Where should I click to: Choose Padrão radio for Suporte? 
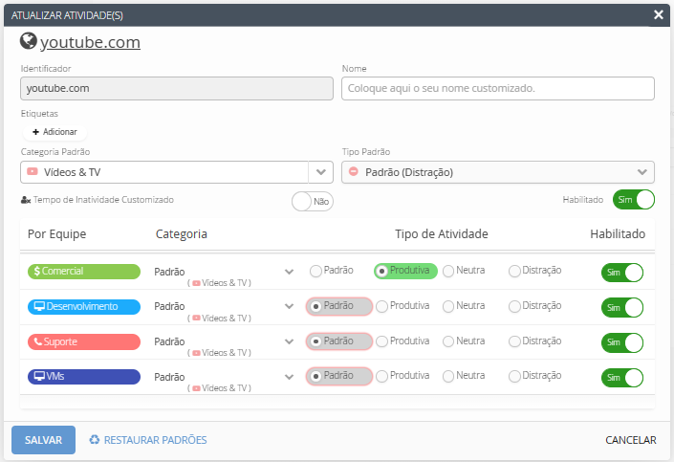[x=315, y=341]
